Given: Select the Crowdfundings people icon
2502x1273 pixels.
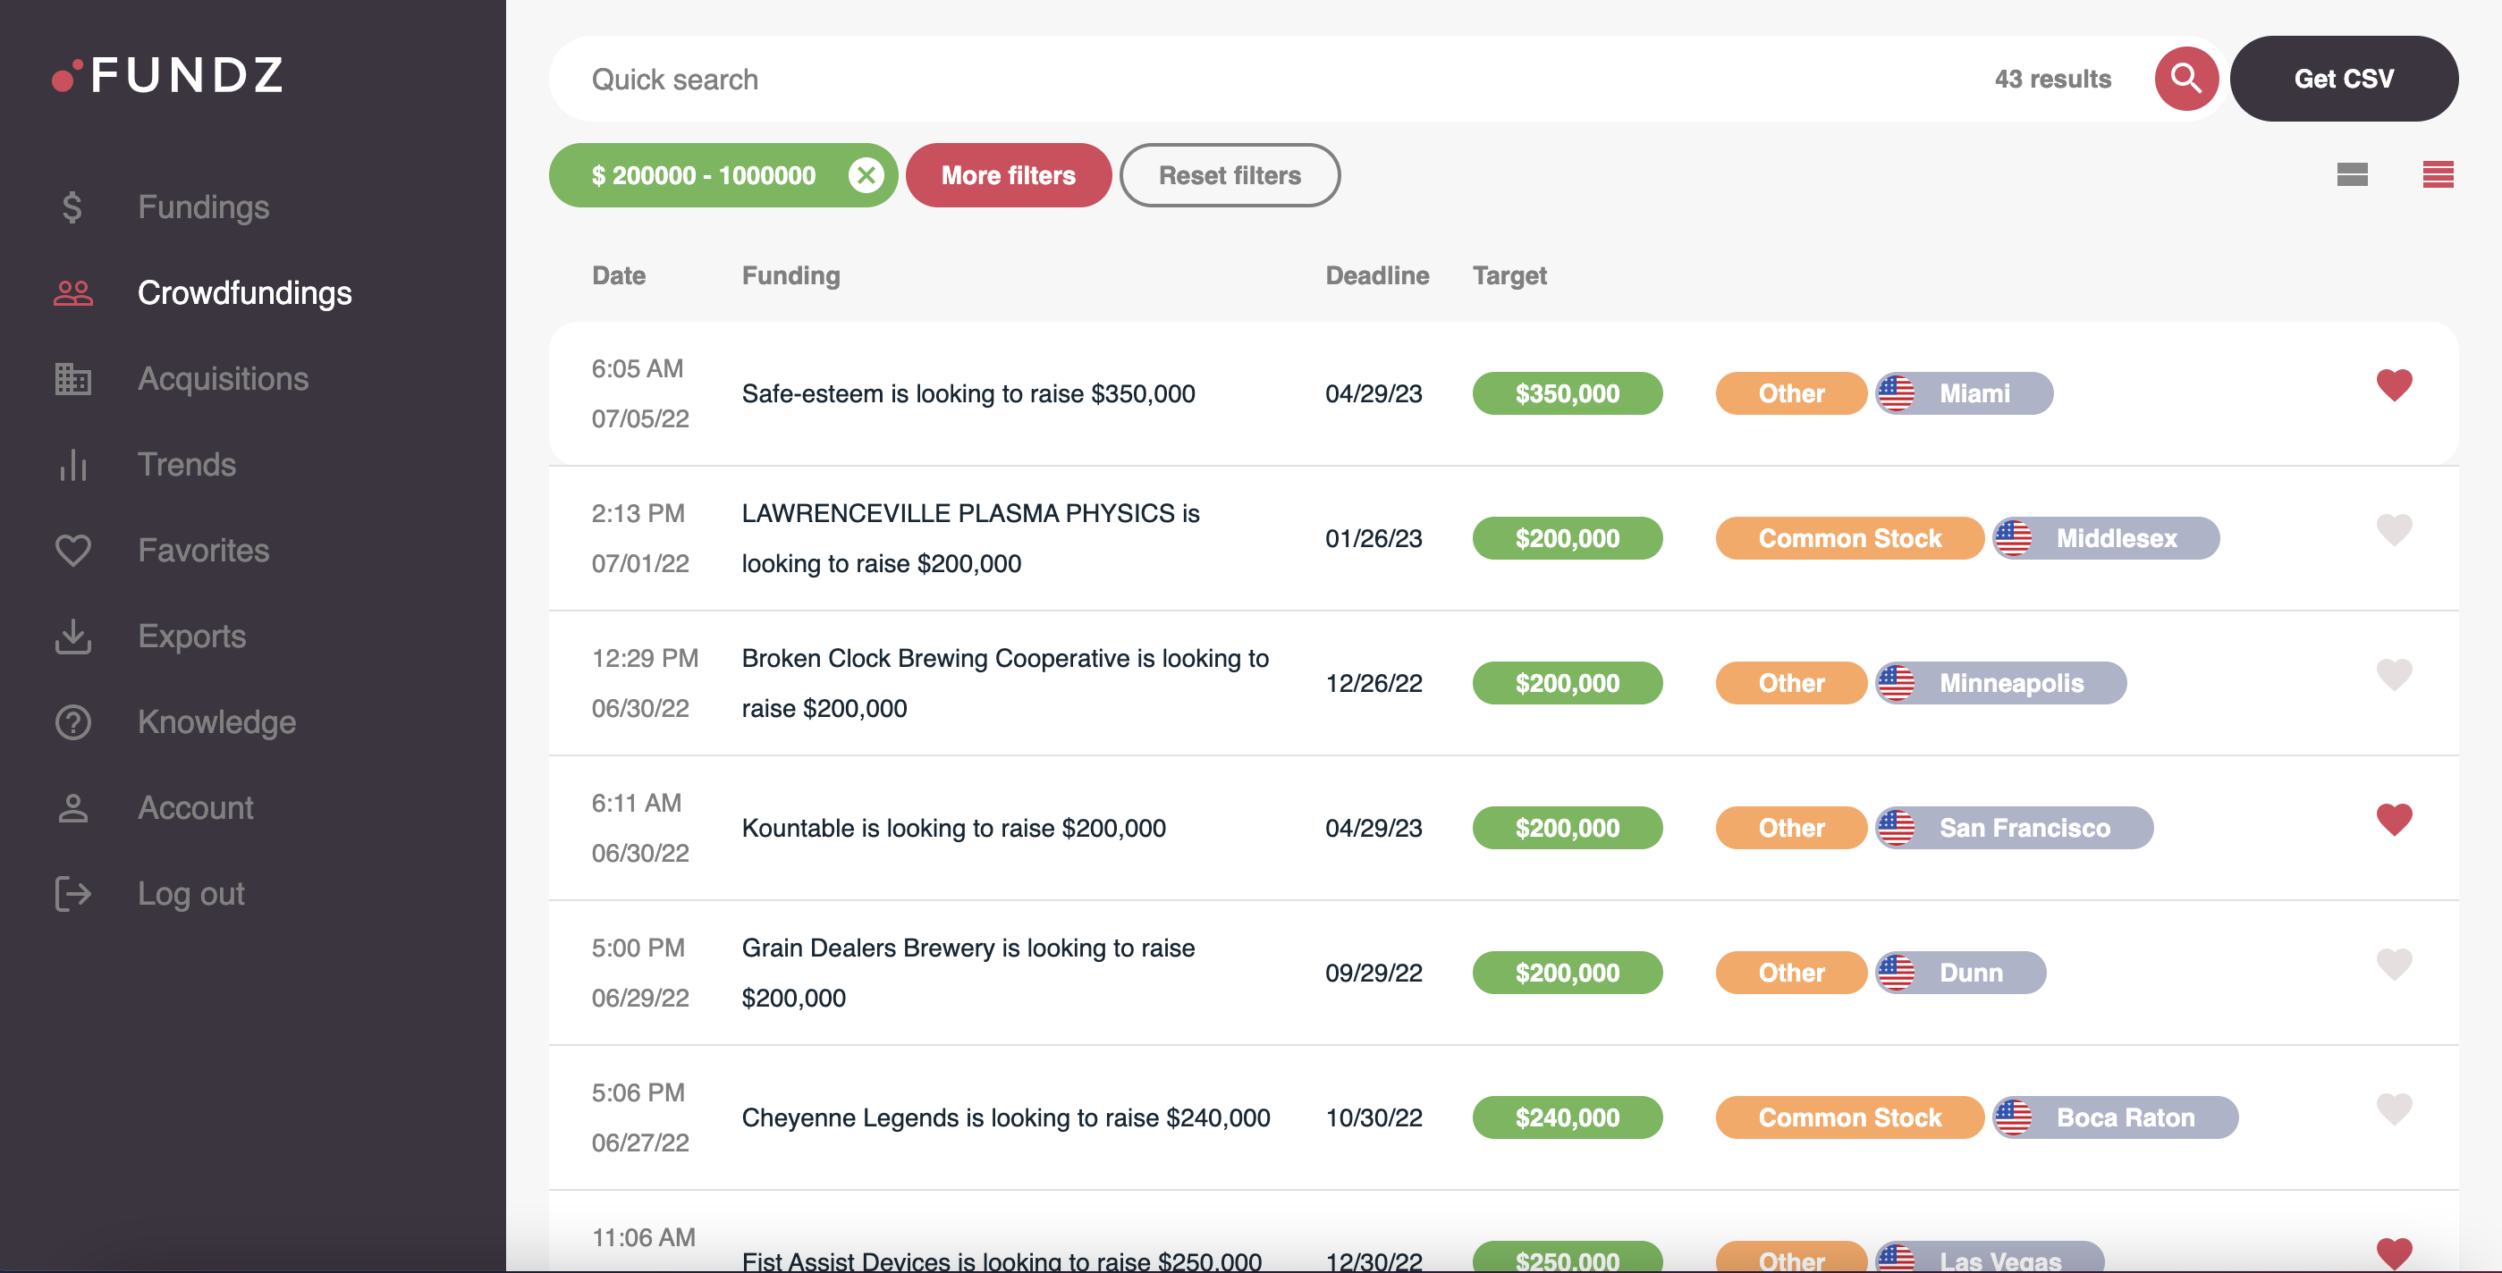Looking at the screenshot, I should click(72, 292).
